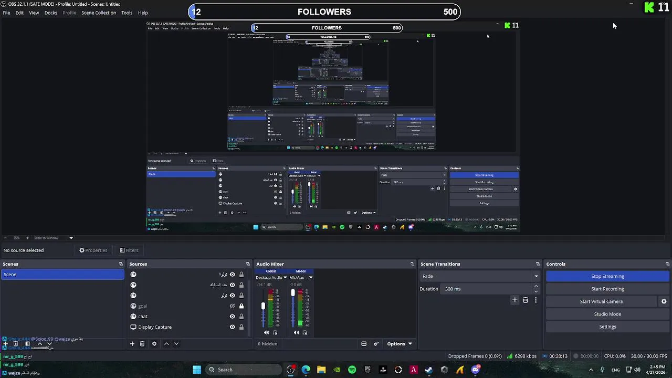Viewport: 672px width, 378px height.
Task: Hide the chat source via eye icon
Action: pos(232,317)
